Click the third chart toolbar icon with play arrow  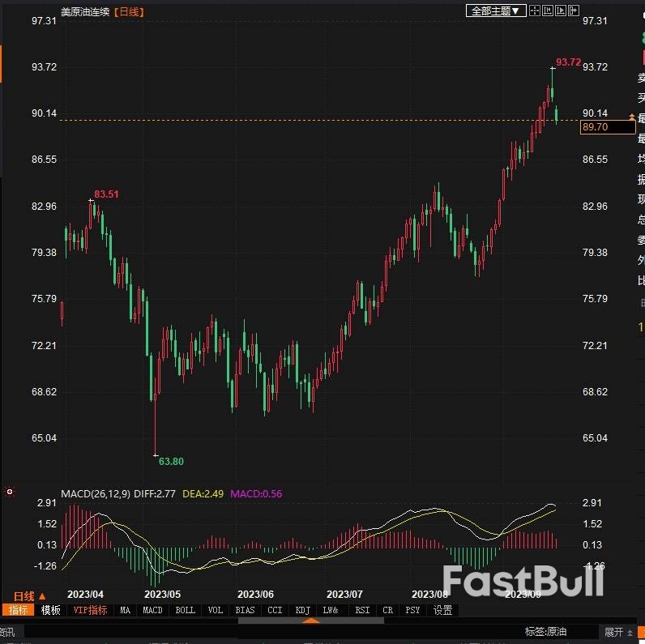[560, 11]
